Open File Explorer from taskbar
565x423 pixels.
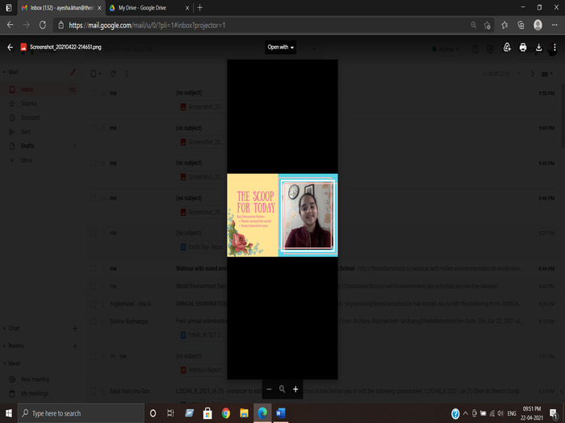click(245, 413)
